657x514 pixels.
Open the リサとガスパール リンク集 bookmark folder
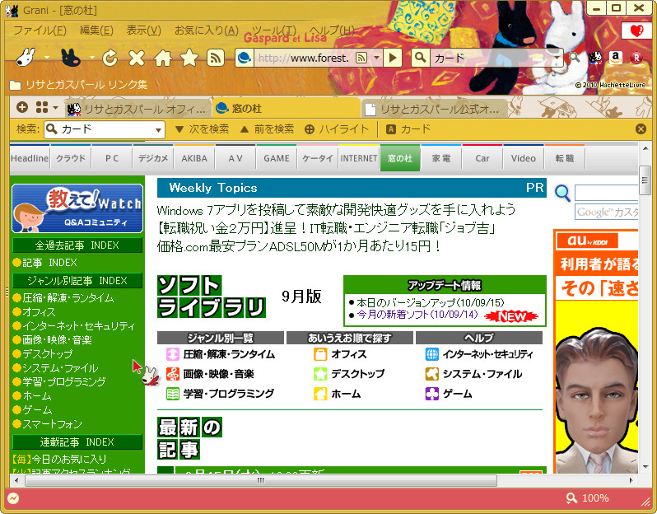78,85
